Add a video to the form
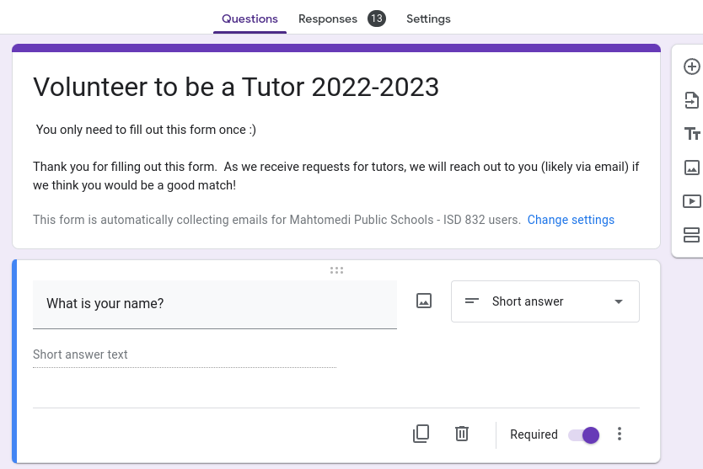703x469 pixels. point(691,201)
